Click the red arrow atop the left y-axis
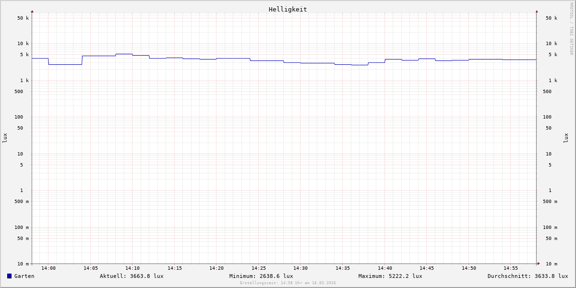576x288 pixels. tap(32, 11)
